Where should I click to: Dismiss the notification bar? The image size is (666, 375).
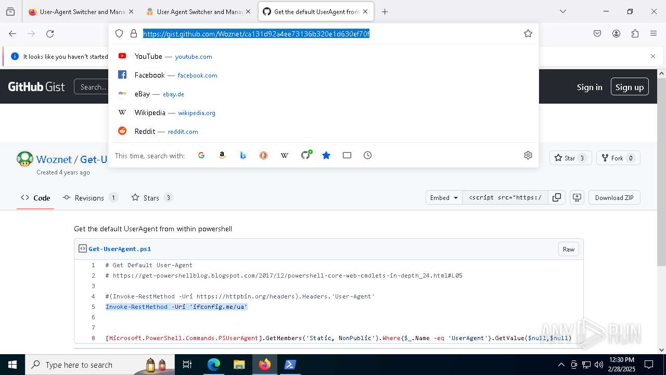point(653,56)
